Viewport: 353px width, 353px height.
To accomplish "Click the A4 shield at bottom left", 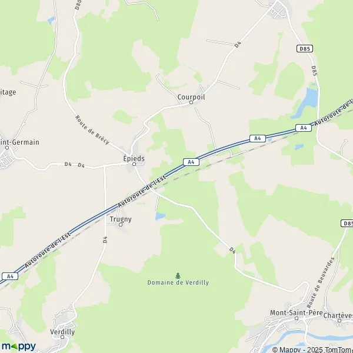I will click(10, 277).
